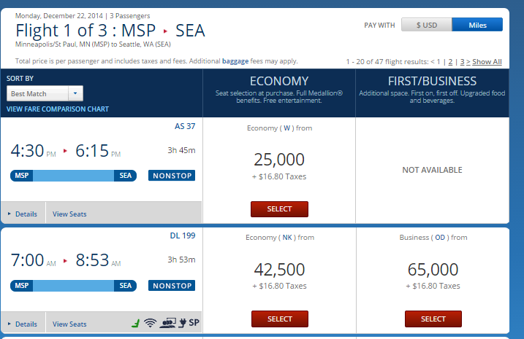Viewport: 524px width, 339px height.
Task: View Seats for flight AS 37
Action: 69,214
